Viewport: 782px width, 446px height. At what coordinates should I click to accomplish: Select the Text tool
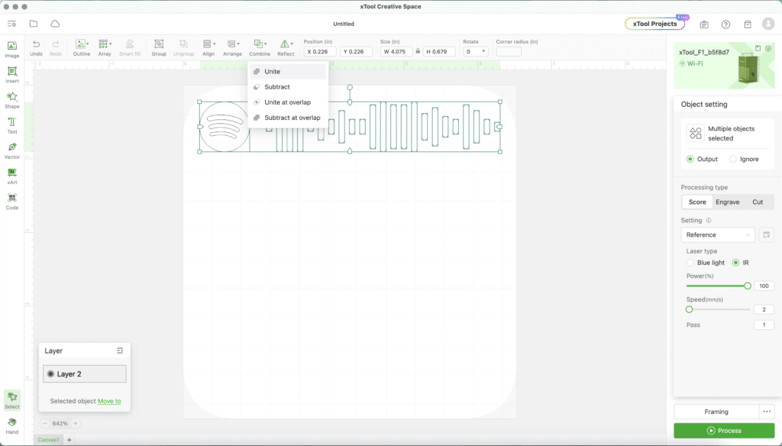coord(12,125)
